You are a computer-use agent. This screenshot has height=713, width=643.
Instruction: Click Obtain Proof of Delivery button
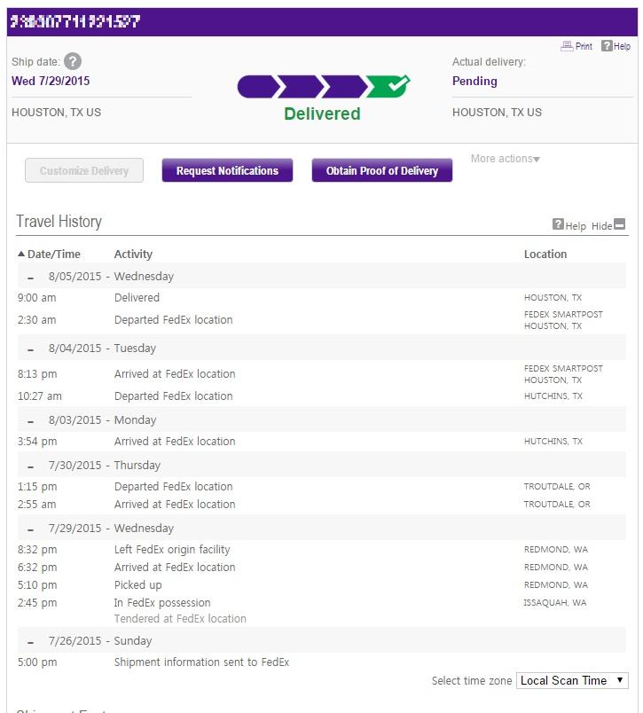tap(381, 171)
